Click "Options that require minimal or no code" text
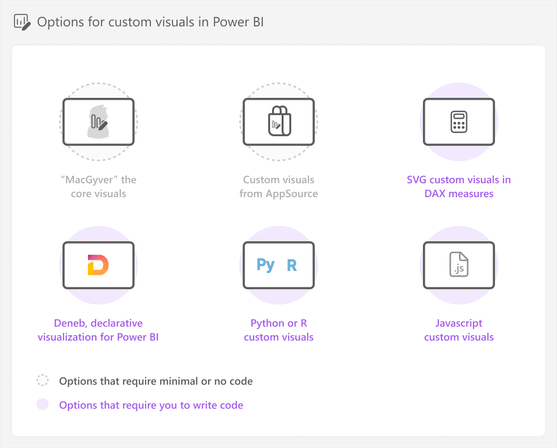The image size is (557, 448). coord(156,381)
